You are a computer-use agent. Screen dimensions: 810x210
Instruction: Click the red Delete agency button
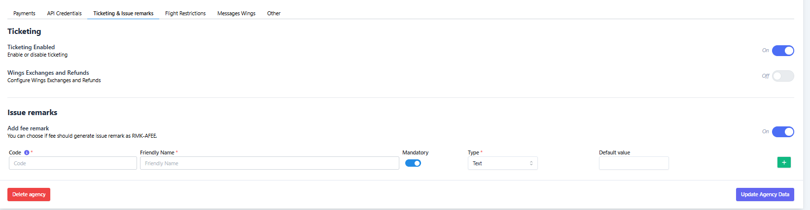coord(29,194)
